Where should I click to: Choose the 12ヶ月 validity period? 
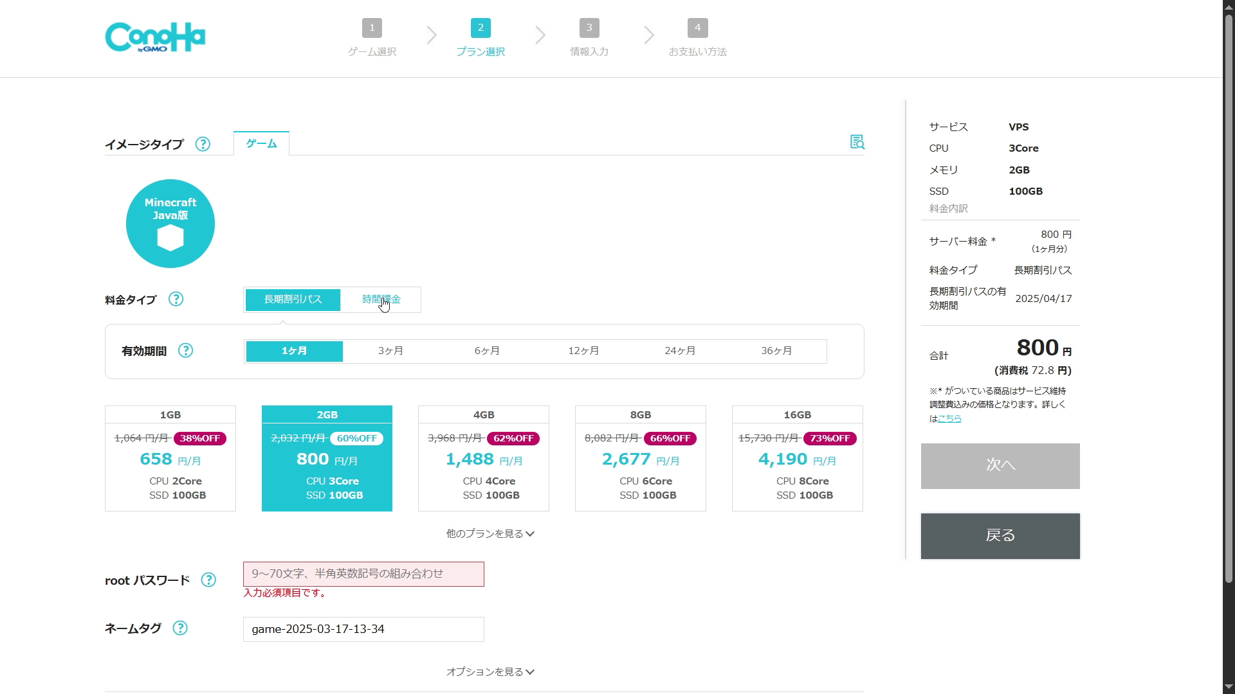click(x=583, y=351)
